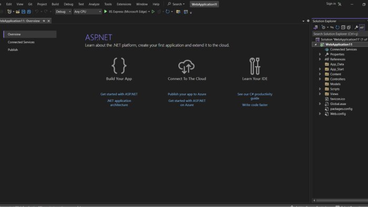Click folder icon right of Hot Reload
The width and height of the screenshot is (368, 207).
click(178, 12)
